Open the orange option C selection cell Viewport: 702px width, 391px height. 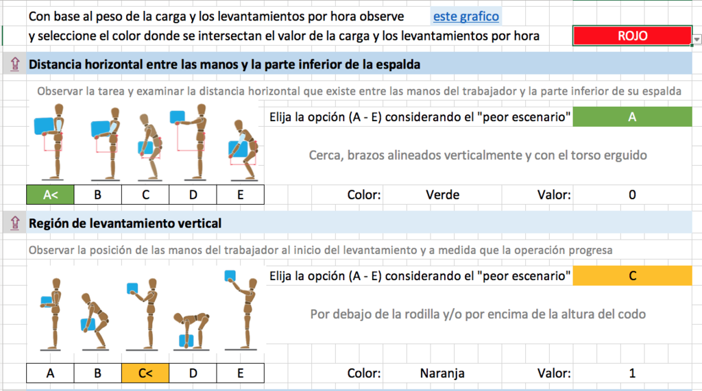pyautogui.click(x=632, y=275)
